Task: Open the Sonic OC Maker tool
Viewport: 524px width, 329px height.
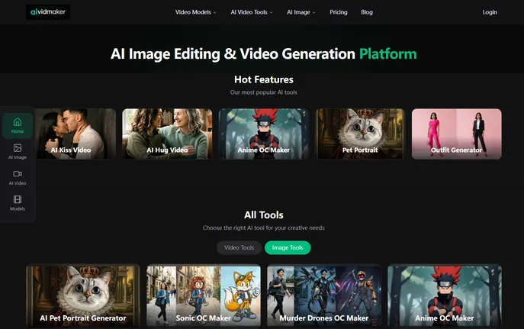Action: [204, 295]
